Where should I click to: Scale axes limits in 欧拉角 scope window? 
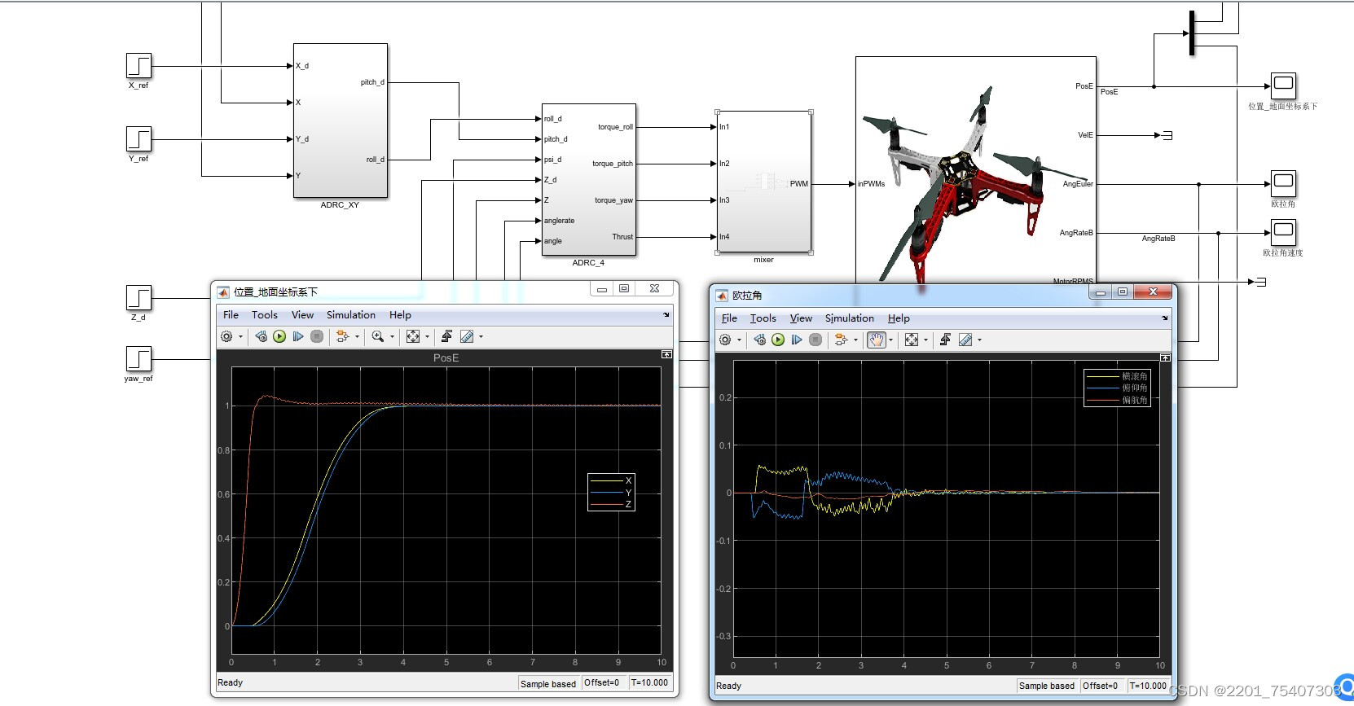(x=912, y=340)
